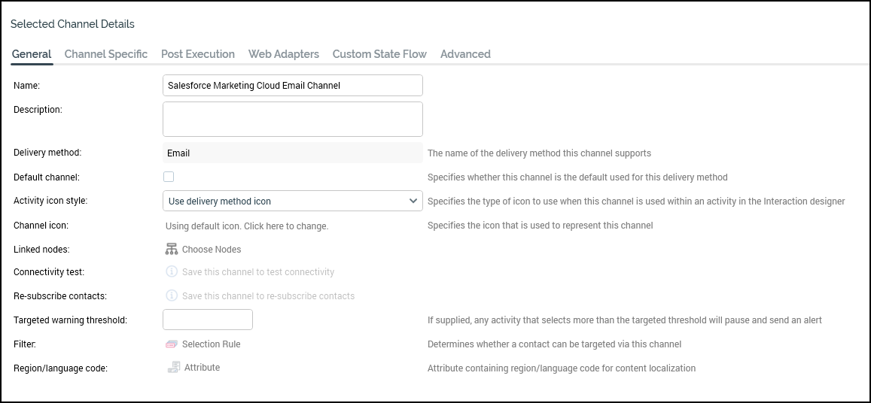Screen dimensions: 871x403
Task: Click the chevron arrow of Activity icon style
Action: 413,201
